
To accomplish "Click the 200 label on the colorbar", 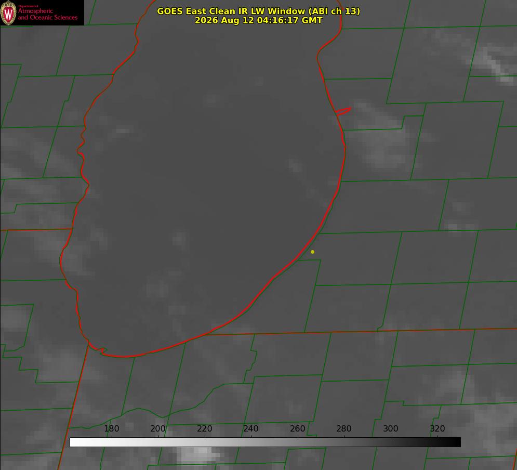I will pyautogui.click(x=158, y=428).
